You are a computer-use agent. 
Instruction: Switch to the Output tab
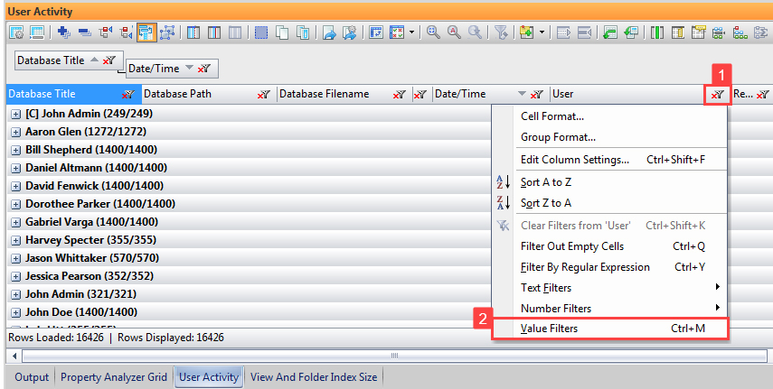click(32, 377)
